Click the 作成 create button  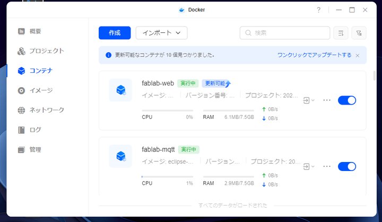(x=115, y=33)
